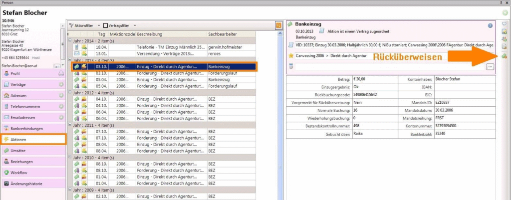This screenshot has width=511, height=200.
Task: Select the Aktionen section
Action: pyautogui.click(x=33, y=140)
